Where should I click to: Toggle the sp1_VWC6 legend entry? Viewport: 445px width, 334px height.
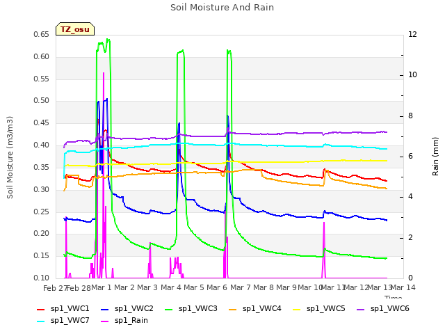click(383, 309)
